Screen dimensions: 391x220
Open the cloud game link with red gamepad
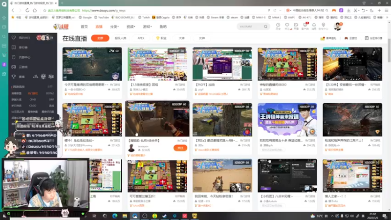tap(350, 38)
